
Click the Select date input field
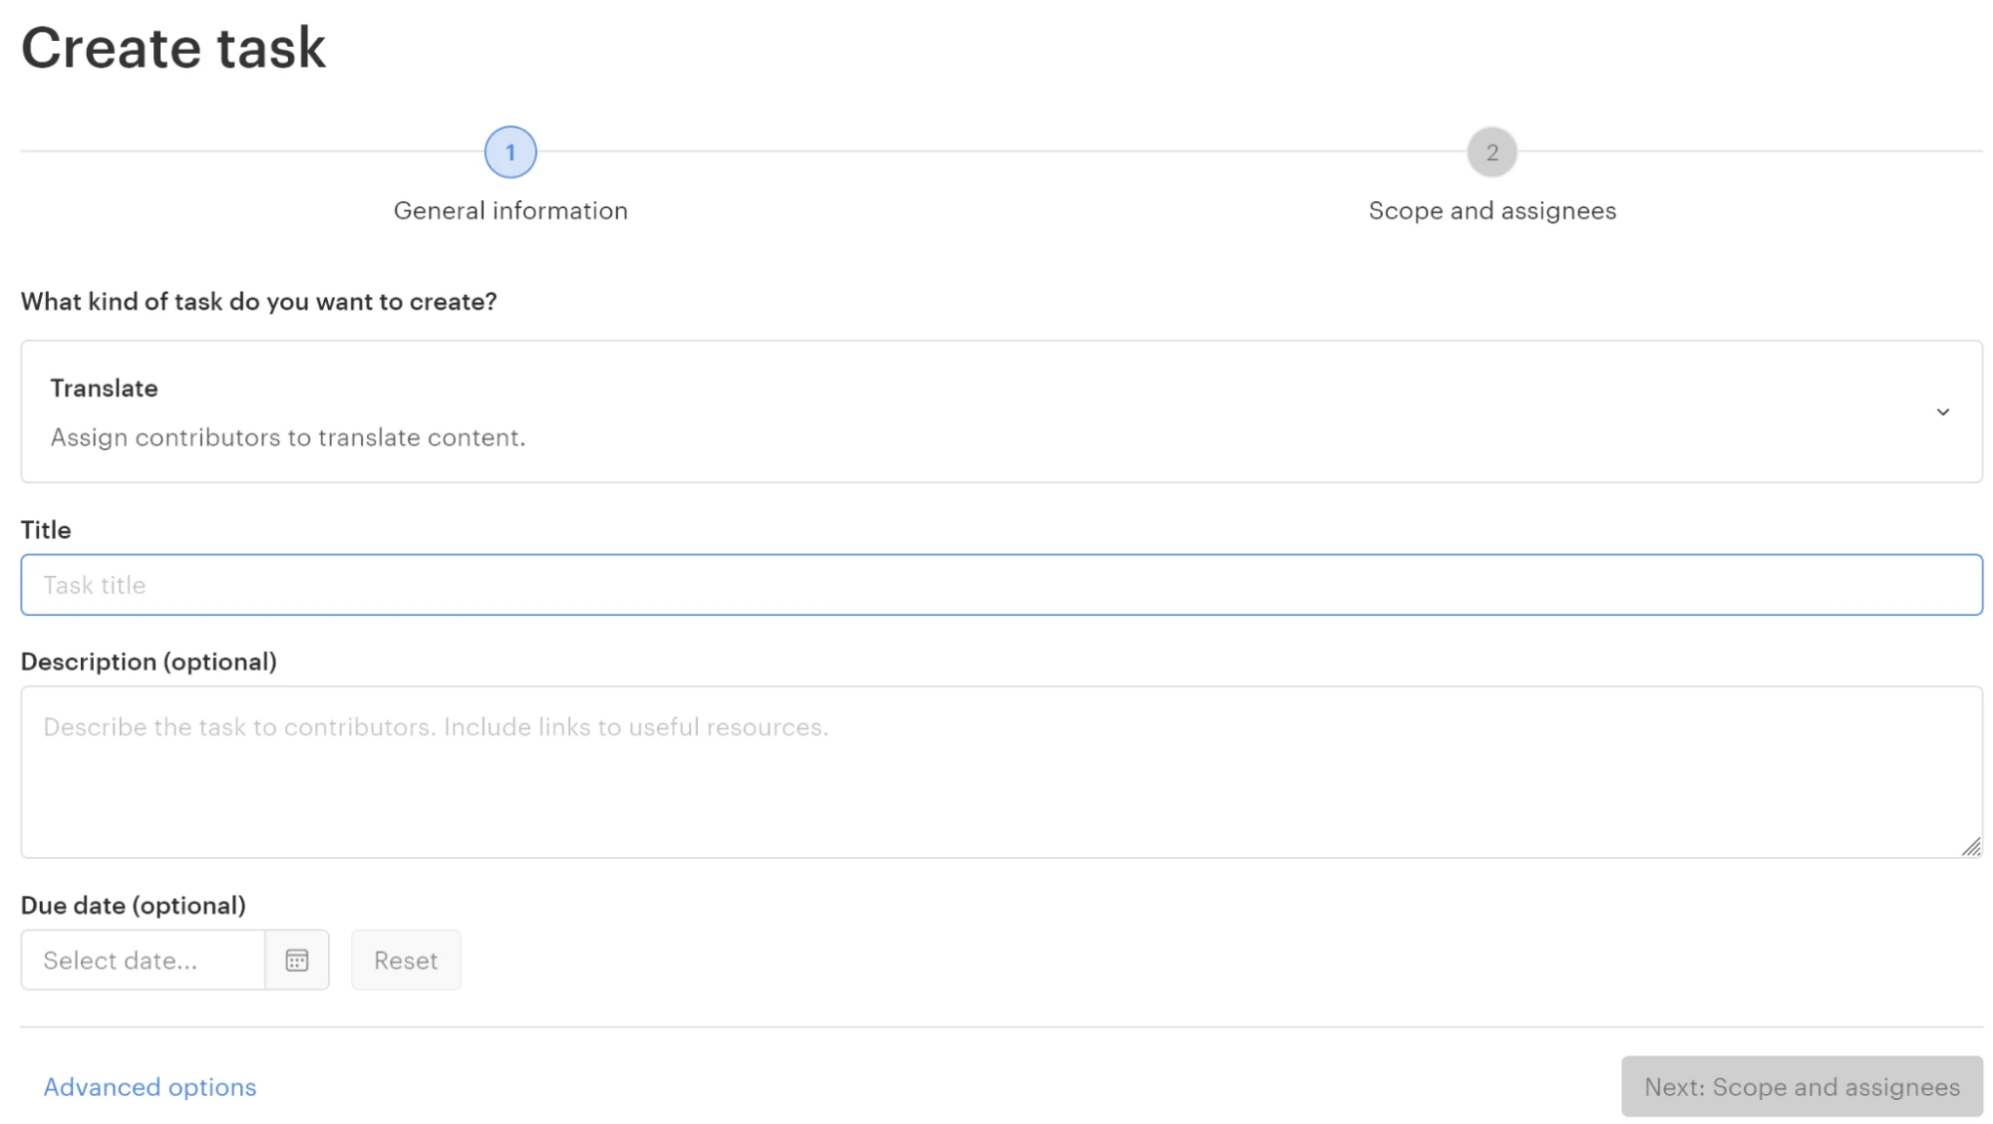tap(143, 960)
